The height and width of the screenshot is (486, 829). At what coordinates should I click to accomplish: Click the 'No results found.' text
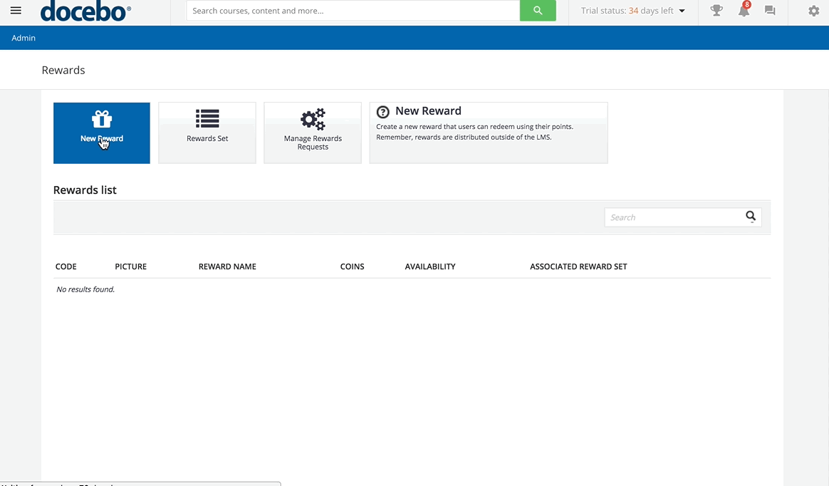click(x=85, y=289)
